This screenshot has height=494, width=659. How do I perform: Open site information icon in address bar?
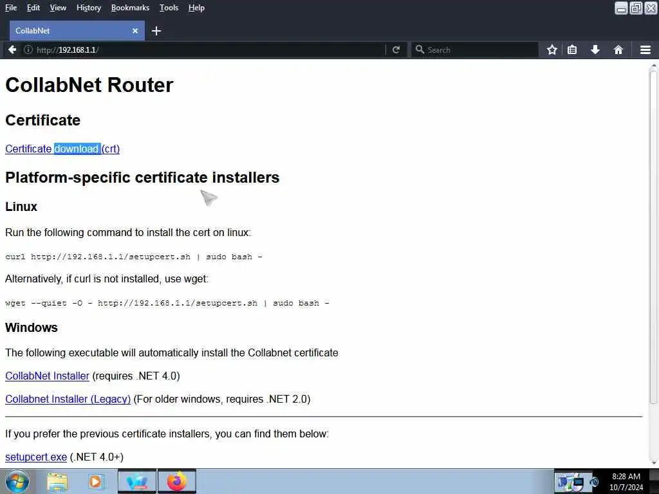point(28,50)
